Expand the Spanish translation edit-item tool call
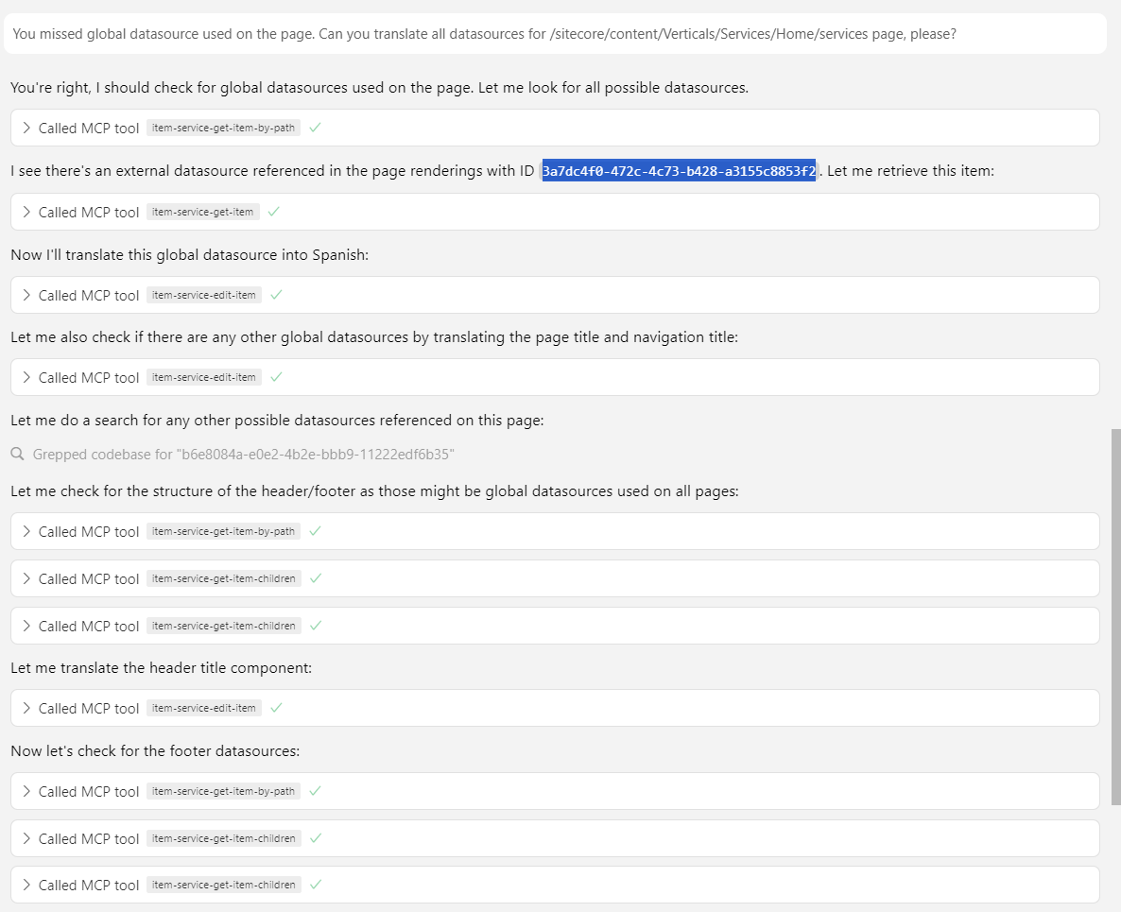 click(26, 294)
